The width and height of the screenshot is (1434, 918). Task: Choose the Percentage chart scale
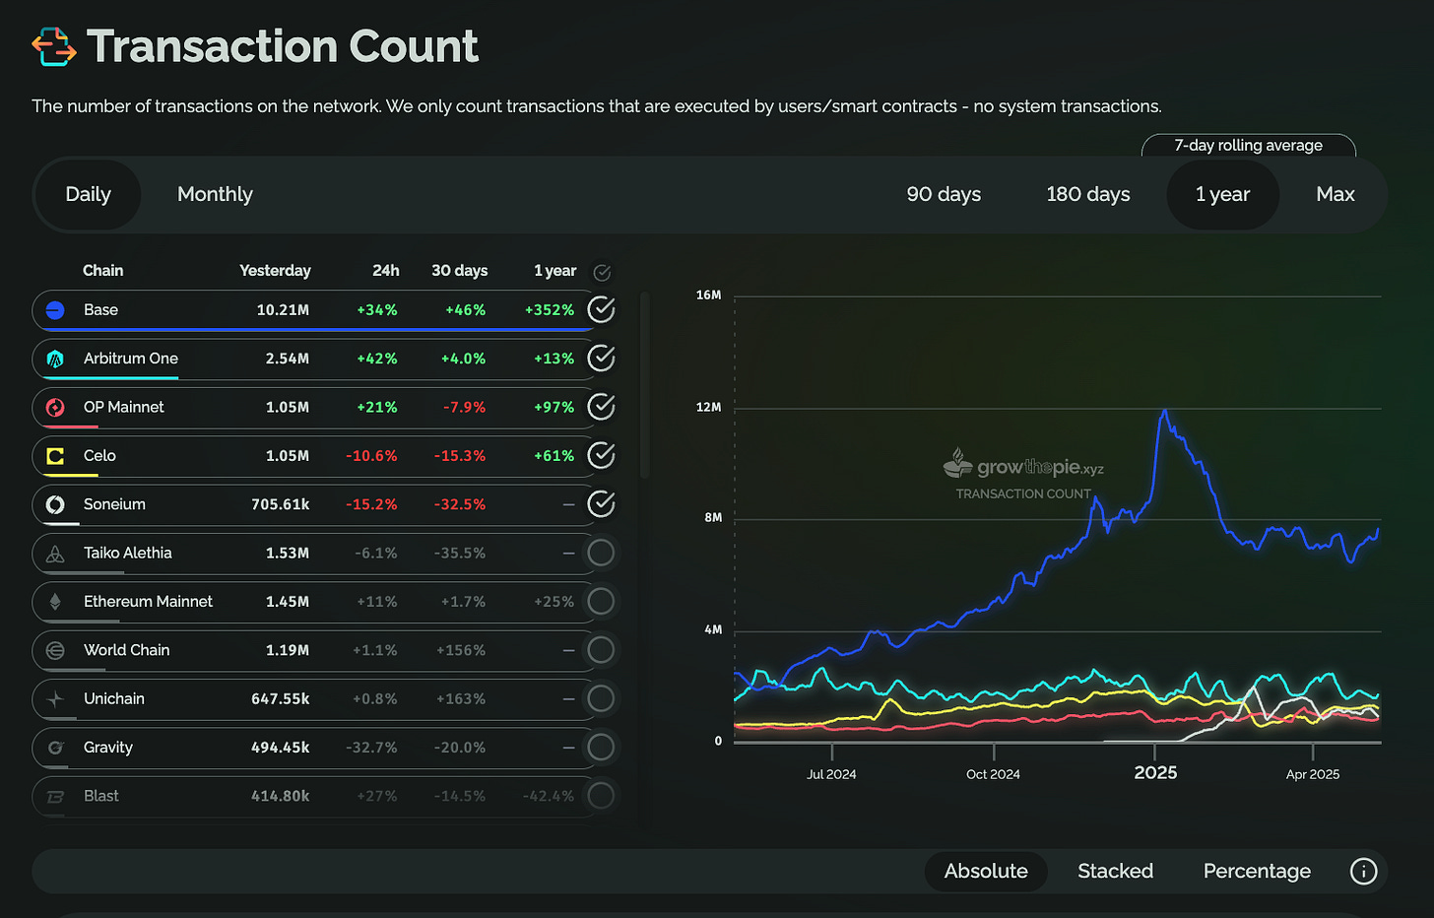coord(1257,871)
